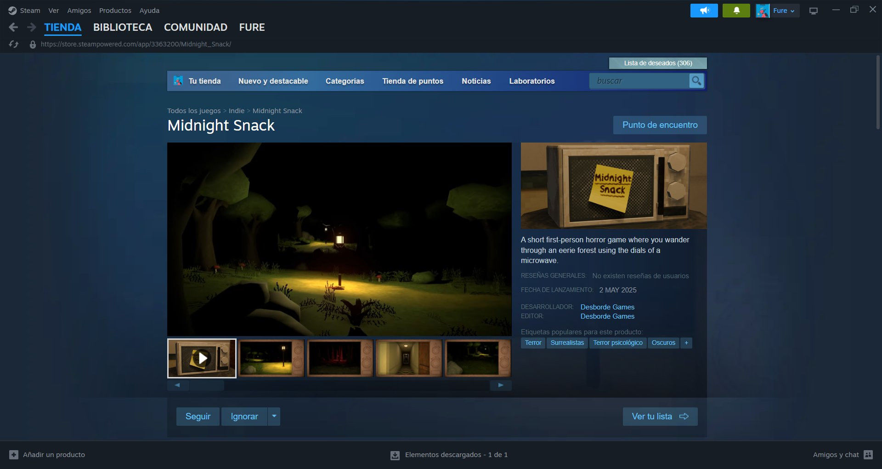Image resolution: width=882 pixels, height=469 pixels.
Task: Follow the Indie breadcrumb link
Action: (x=237, y=111)
